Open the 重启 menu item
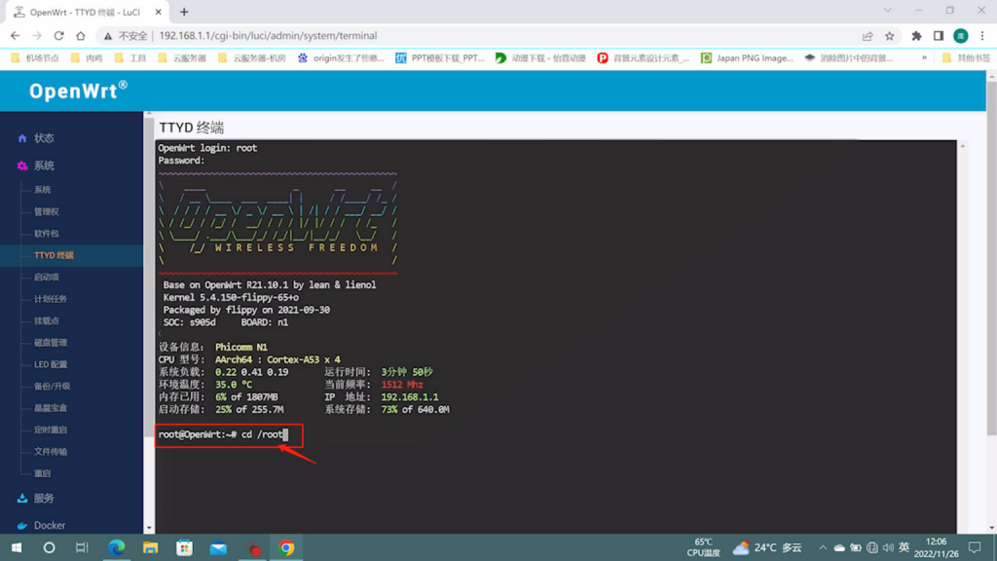Viewport: 997px width, 561px height. click(43, 473)
